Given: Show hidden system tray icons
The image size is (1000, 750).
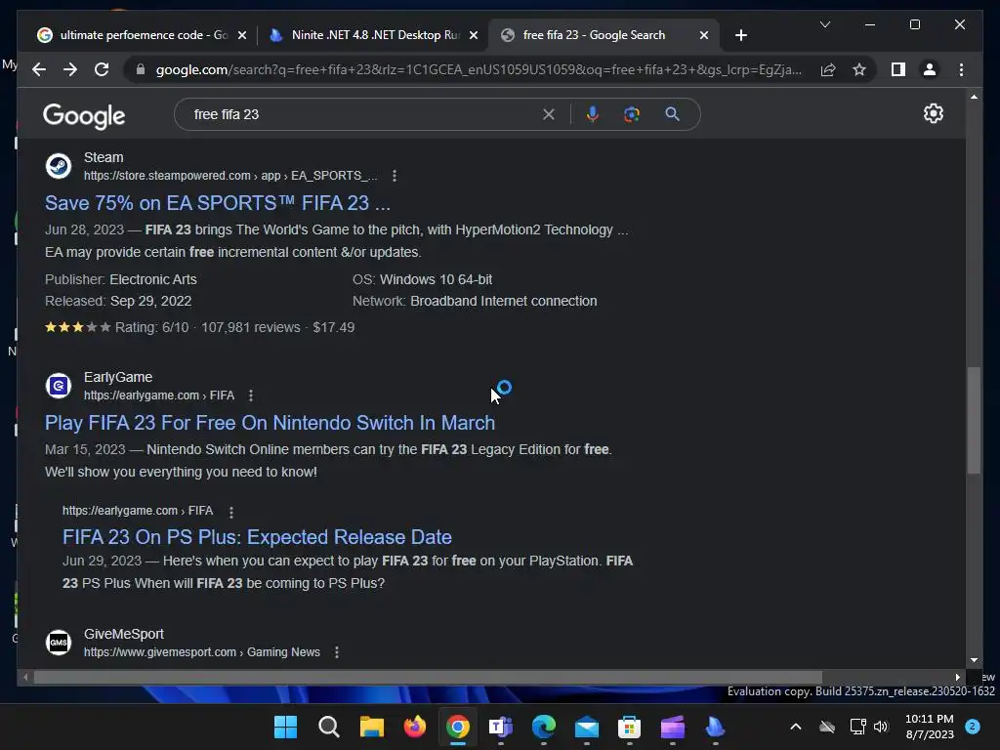Looking at the screenshot, I should (795, 727).
